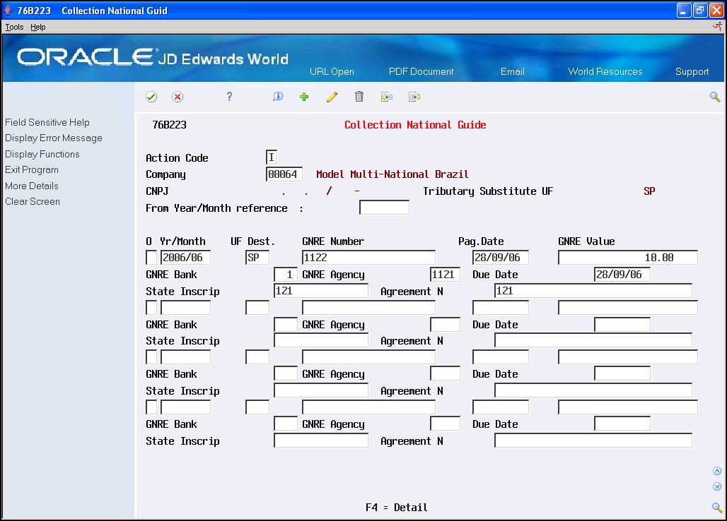Click the Company field with 00064

click(x=284, y=174)
